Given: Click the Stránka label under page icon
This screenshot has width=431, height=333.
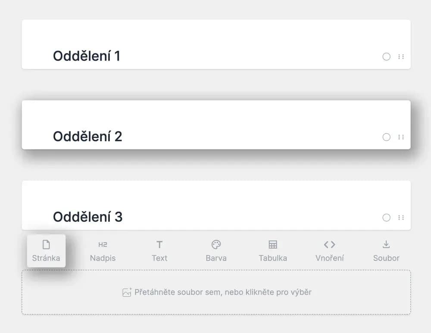Looking at the screenshot, I should 46,258.
